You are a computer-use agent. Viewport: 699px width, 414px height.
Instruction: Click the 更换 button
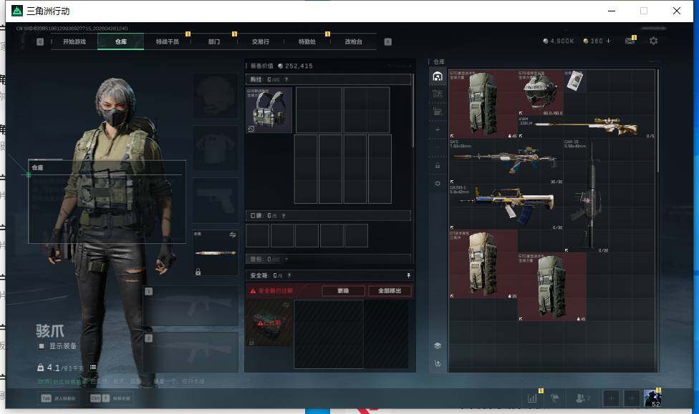pyautogui.click(x=343, y=291)
